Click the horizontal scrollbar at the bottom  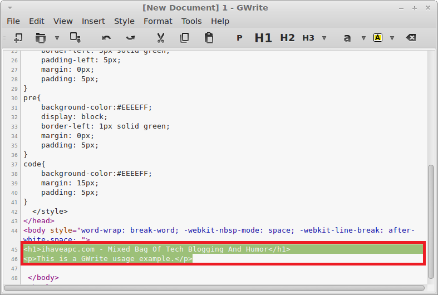[214, 288]
